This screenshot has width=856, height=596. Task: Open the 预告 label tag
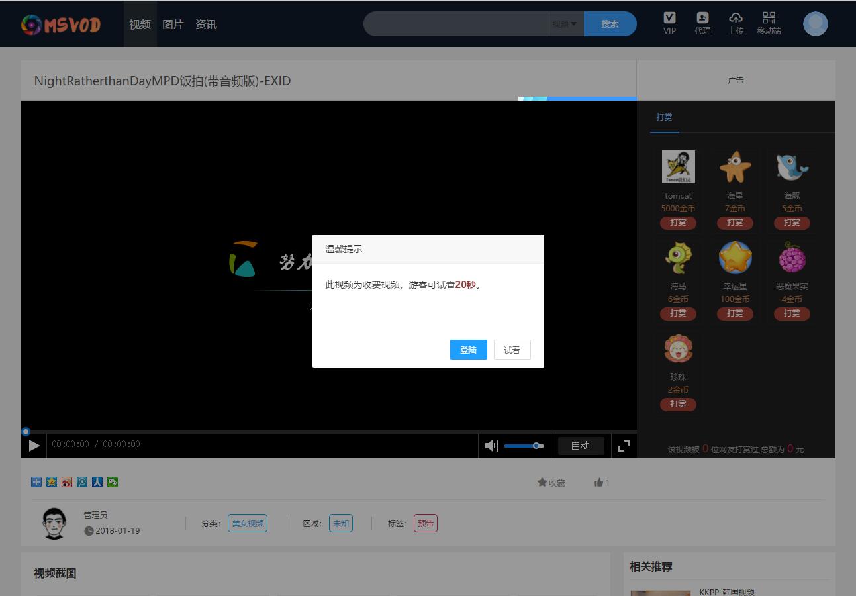pos(426,523)
